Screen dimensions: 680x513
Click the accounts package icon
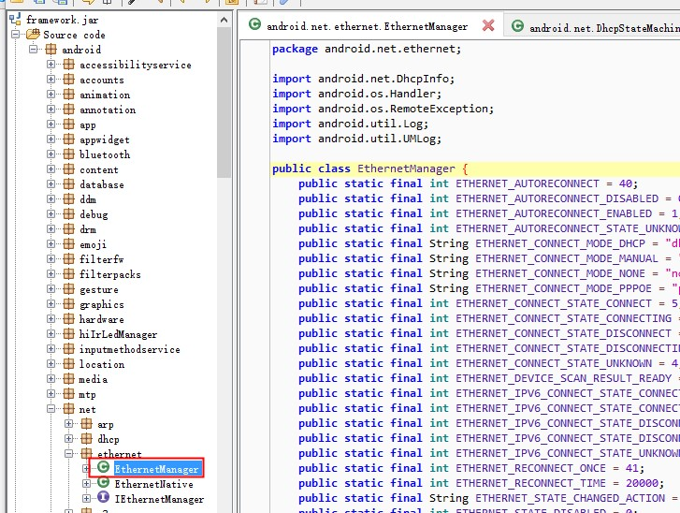tap(68, 79)
